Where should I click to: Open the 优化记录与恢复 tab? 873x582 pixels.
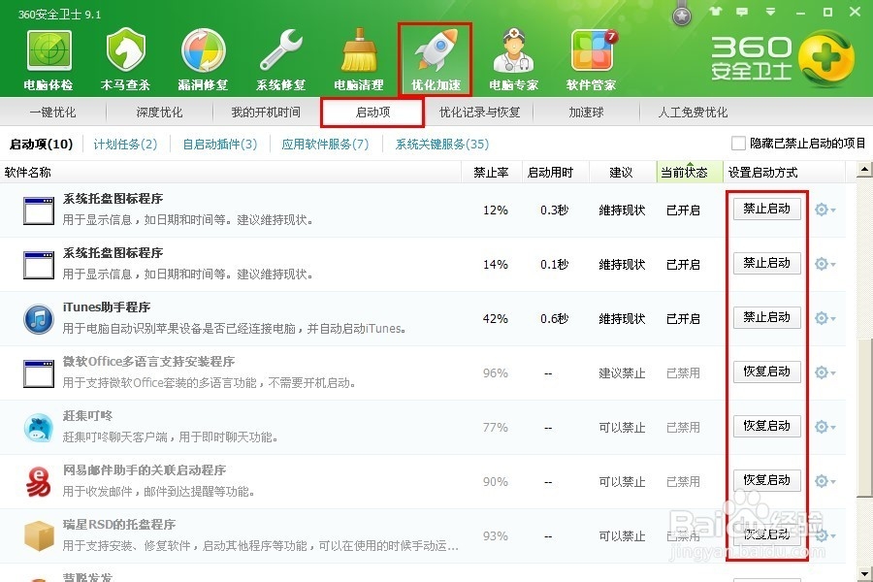click(x=479, y=112)
